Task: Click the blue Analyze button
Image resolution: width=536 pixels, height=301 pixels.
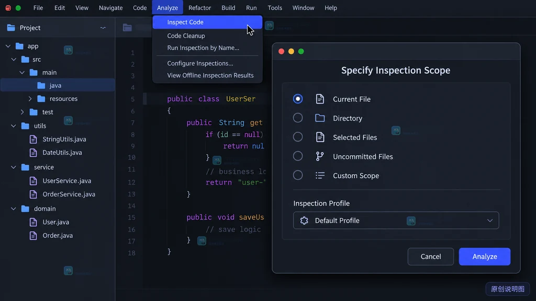Action: click(x=485, y=256)
